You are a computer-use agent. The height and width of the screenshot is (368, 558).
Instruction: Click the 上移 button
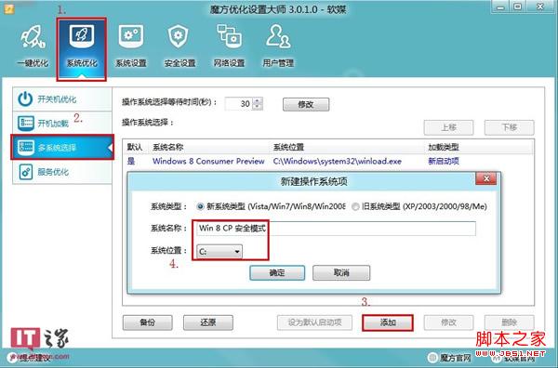point(448,127)
